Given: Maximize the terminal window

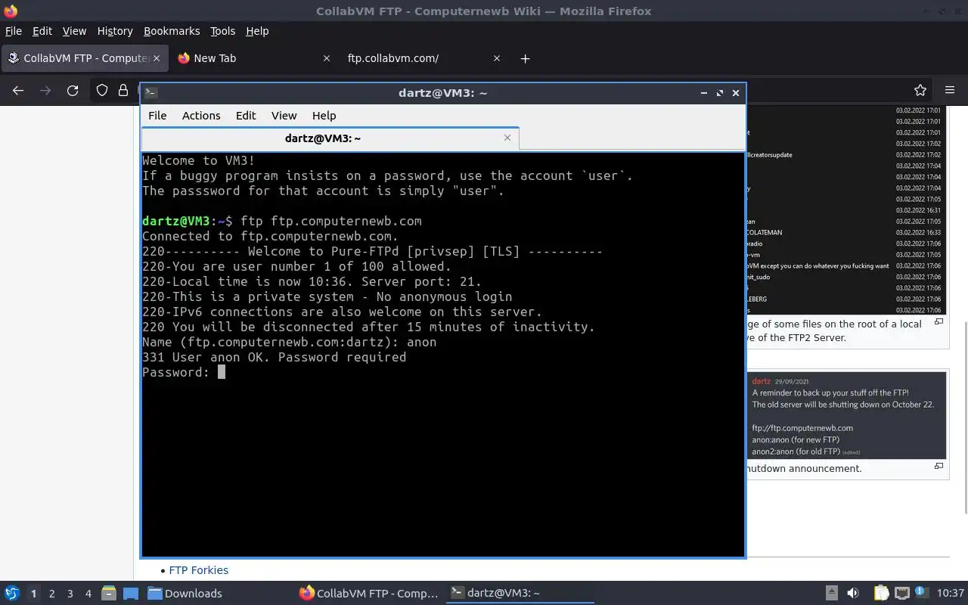Looking at the screenshot, I should point(719,93).
